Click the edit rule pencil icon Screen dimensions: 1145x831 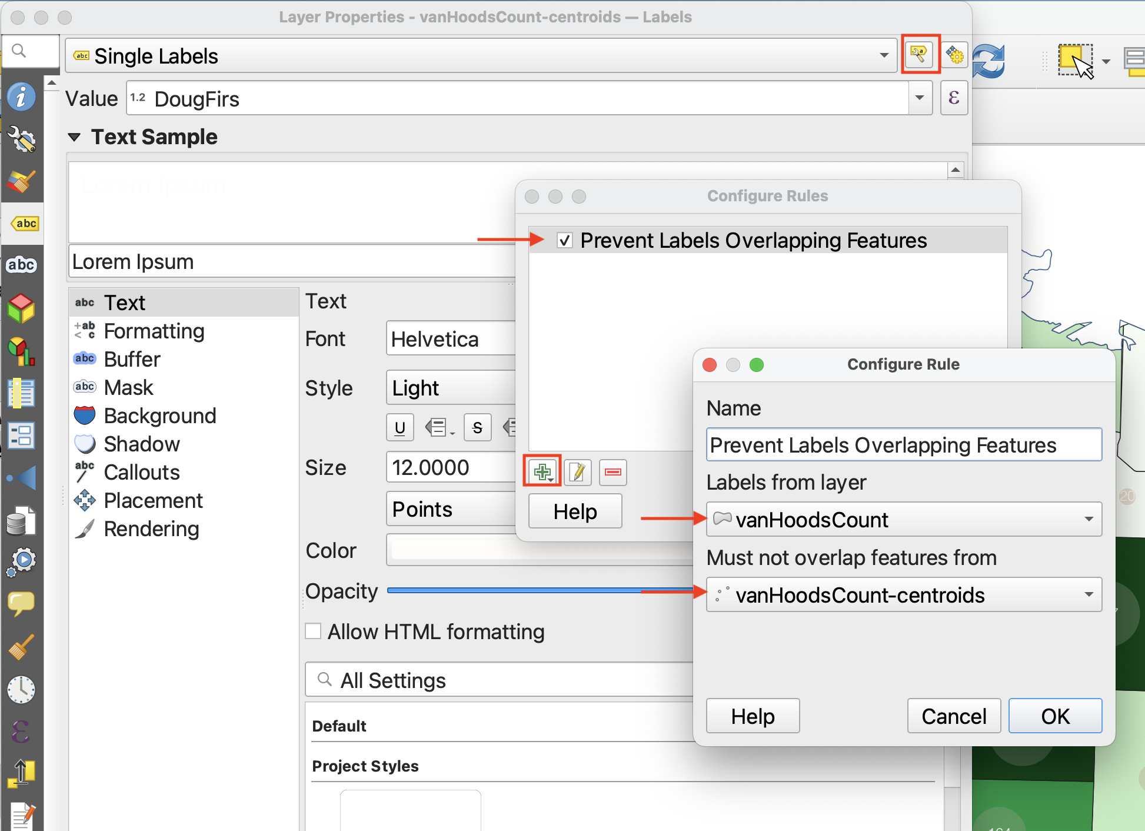(577, 471)
